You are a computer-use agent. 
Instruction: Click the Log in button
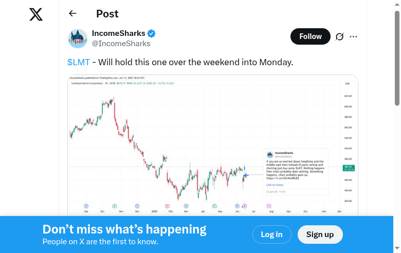(271, 235)
